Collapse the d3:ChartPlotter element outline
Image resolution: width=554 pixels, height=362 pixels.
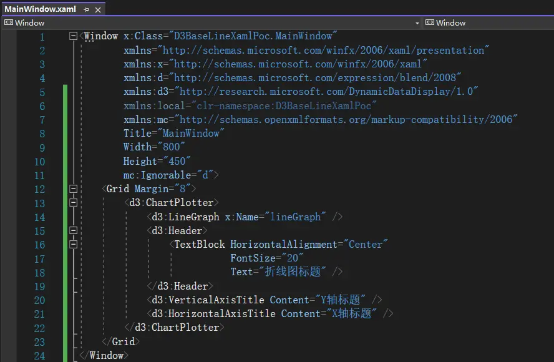[74, 202]
